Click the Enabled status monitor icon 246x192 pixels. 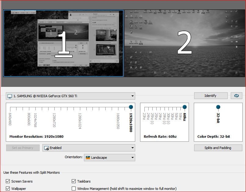46,148
